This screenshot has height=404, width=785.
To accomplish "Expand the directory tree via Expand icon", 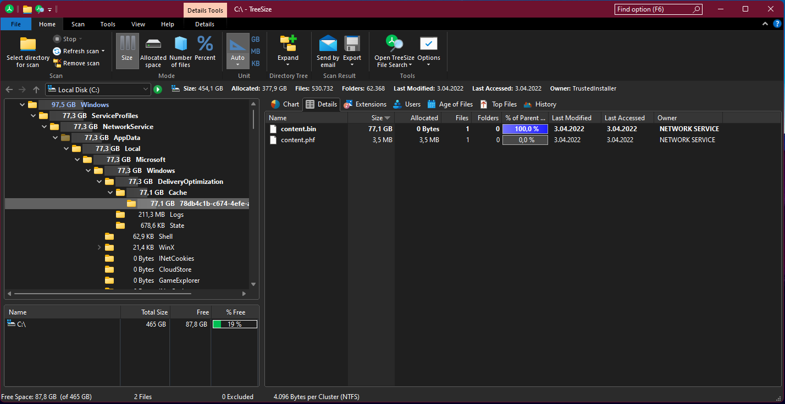I will pos(288,44).
